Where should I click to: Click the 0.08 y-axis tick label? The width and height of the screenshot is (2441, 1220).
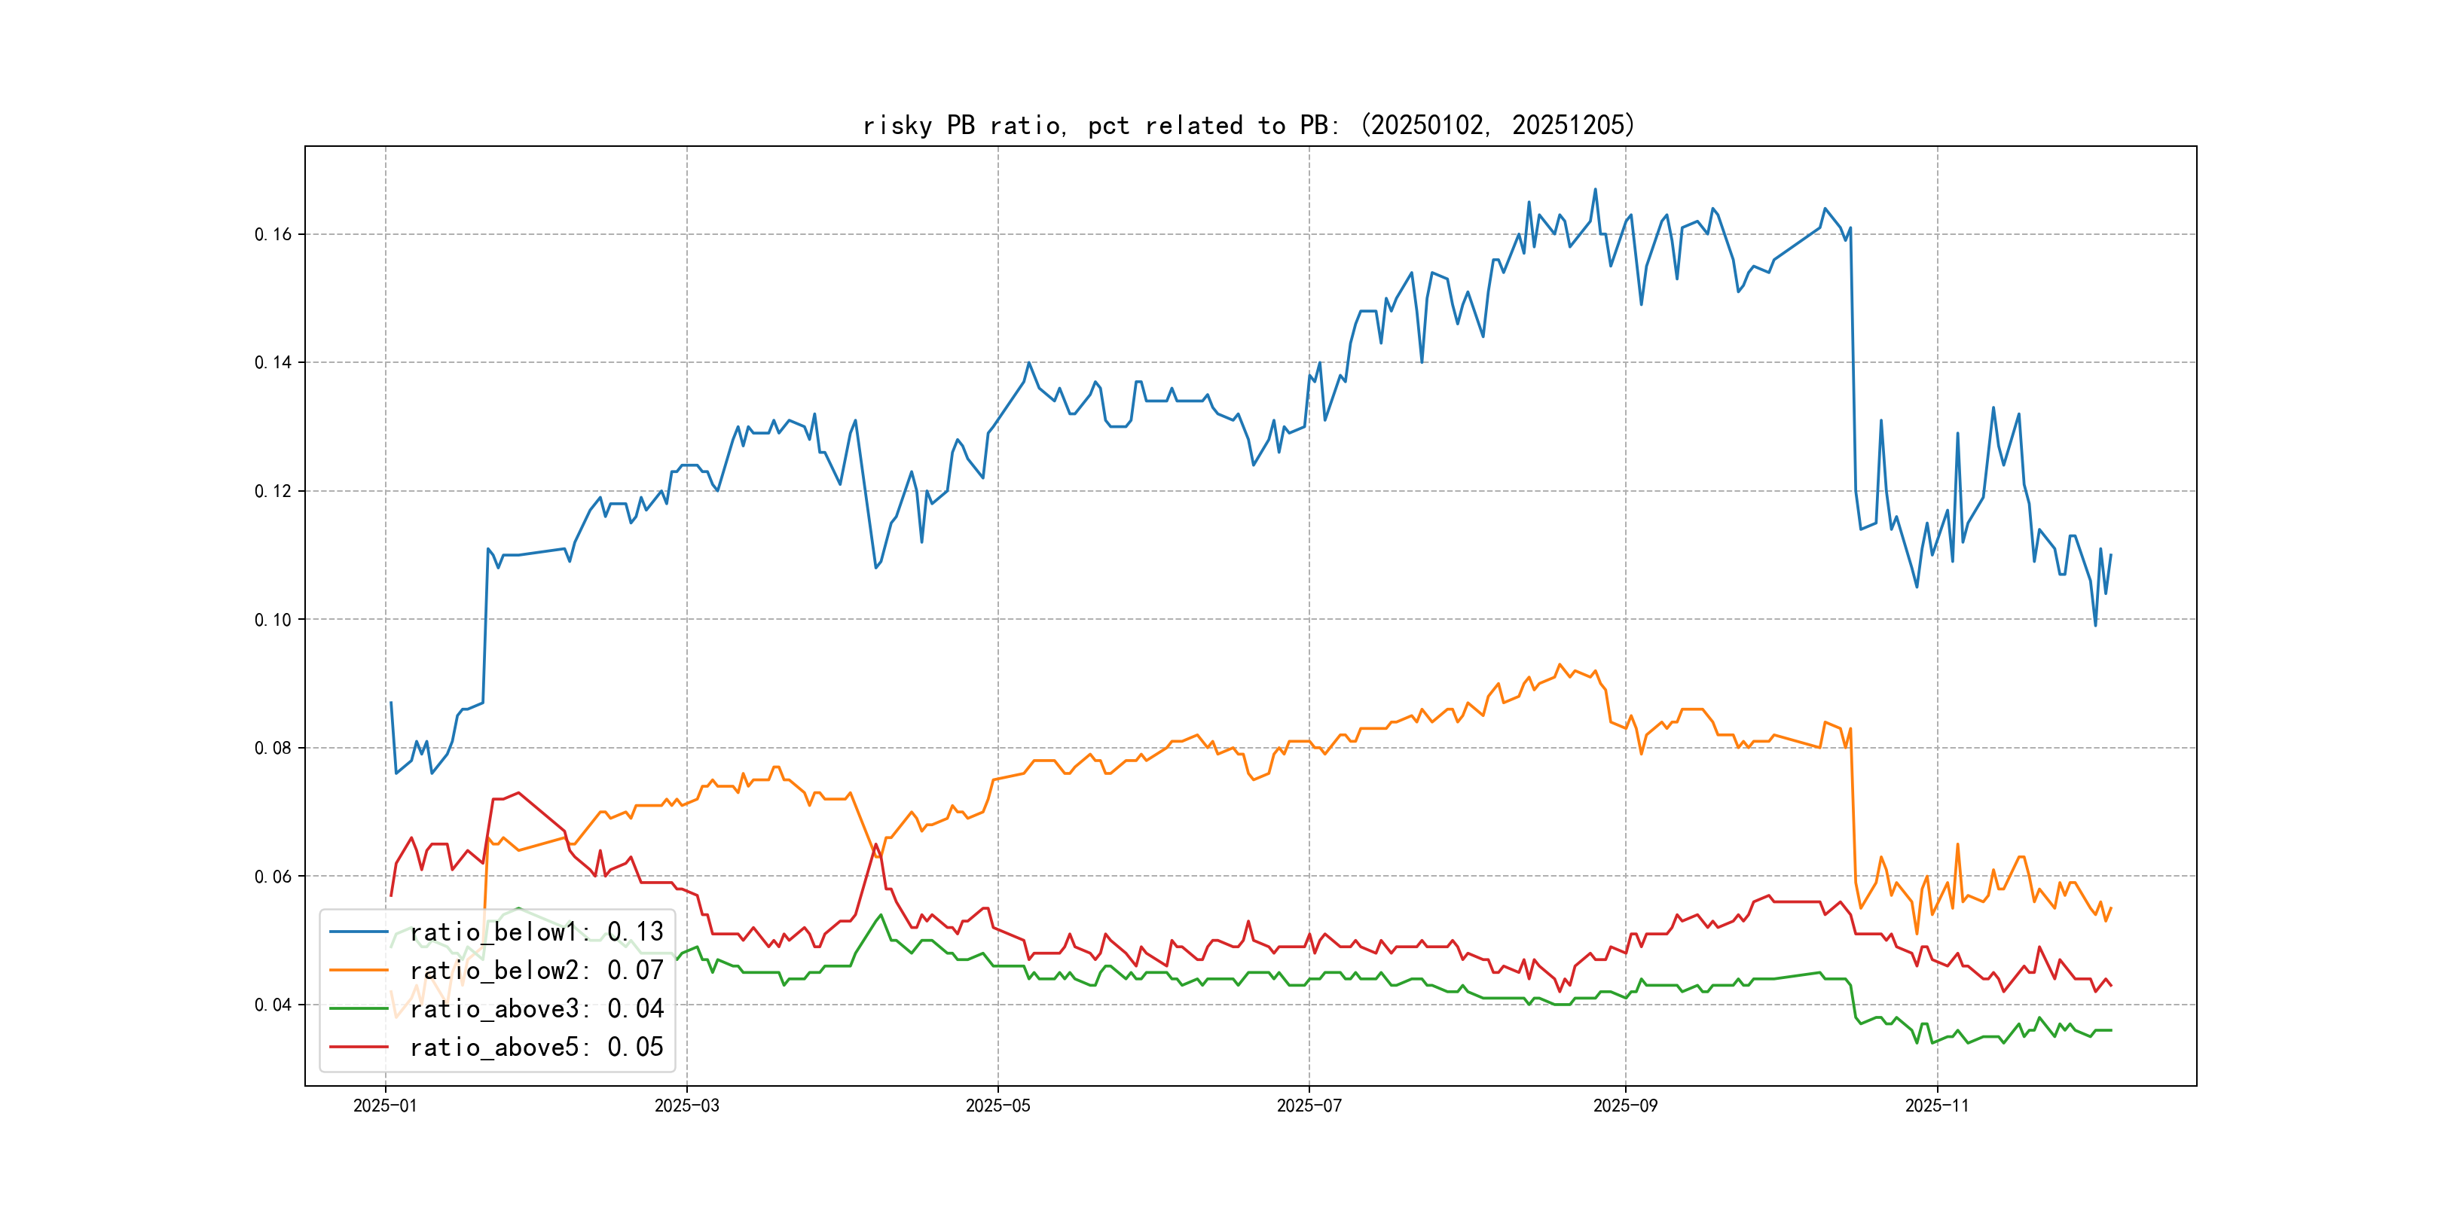[x=273, y=747]
